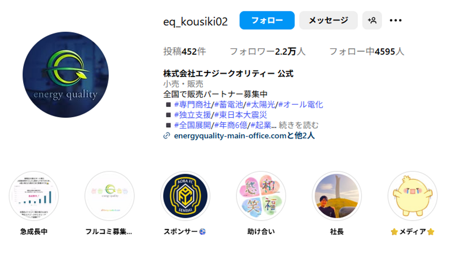Click the #太陽光 hashtag
Image resolution: width=454 pixels, height=255 pixels.
pos(261,105)
